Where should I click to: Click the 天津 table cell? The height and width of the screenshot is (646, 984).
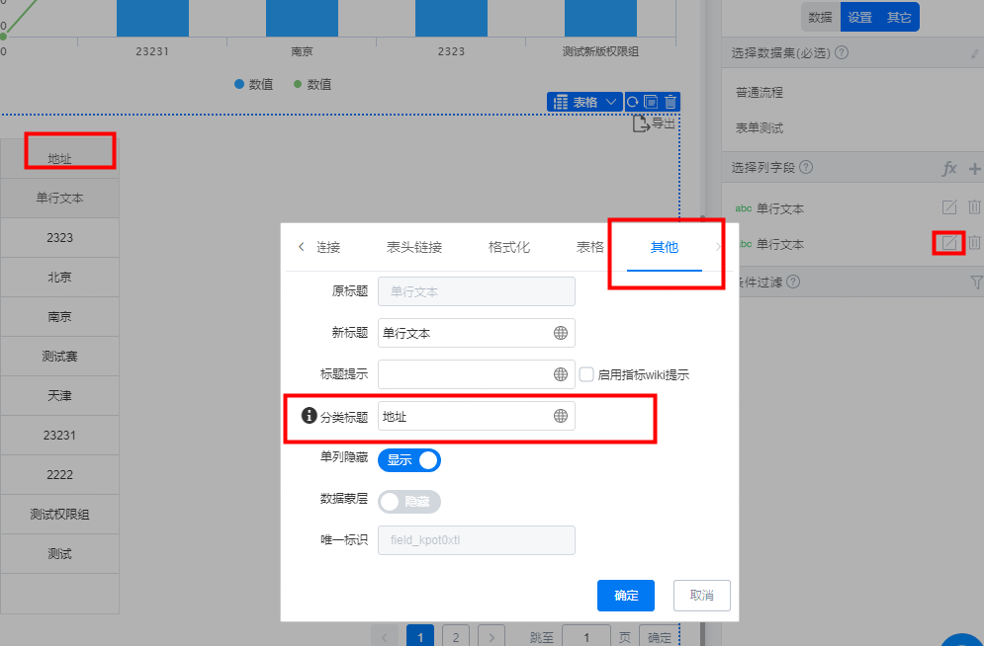[x=59, y=395]
